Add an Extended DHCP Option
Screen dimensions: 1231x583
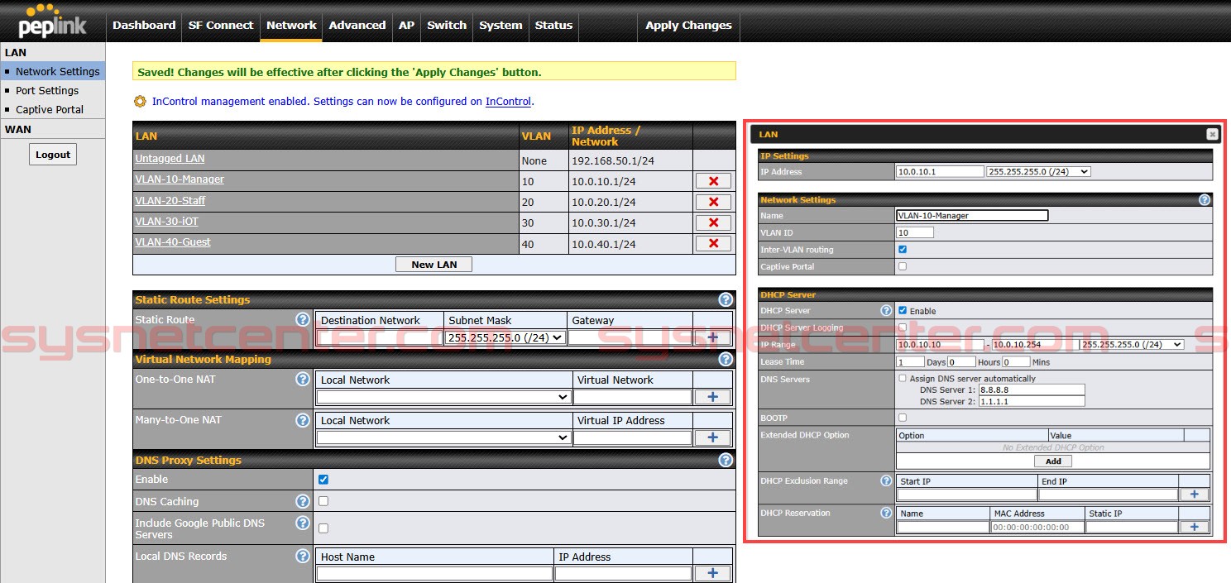1053,461
